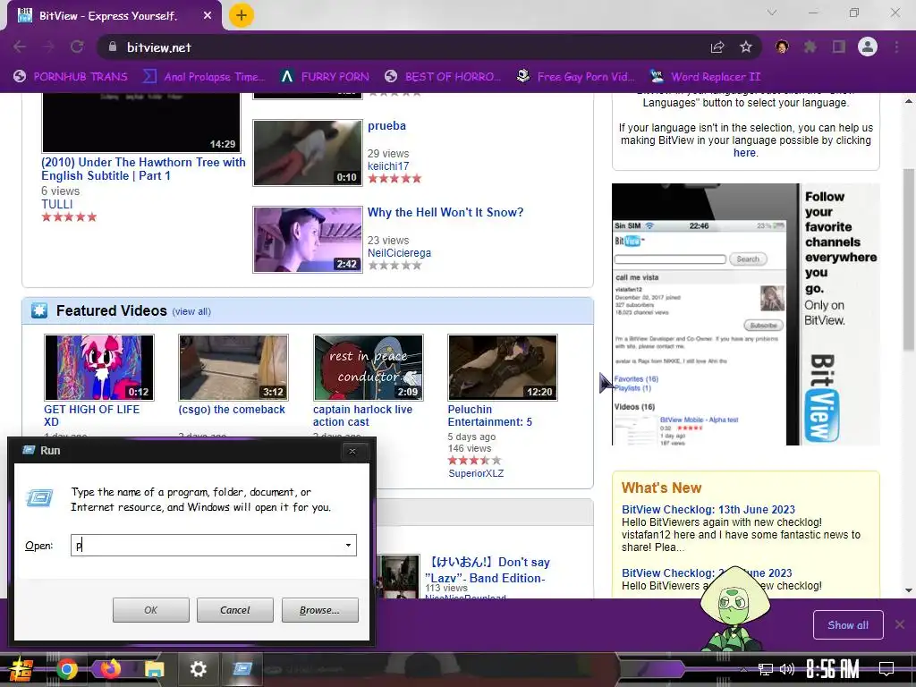Click view all next to Featured Videos

[x=191, y=311]
